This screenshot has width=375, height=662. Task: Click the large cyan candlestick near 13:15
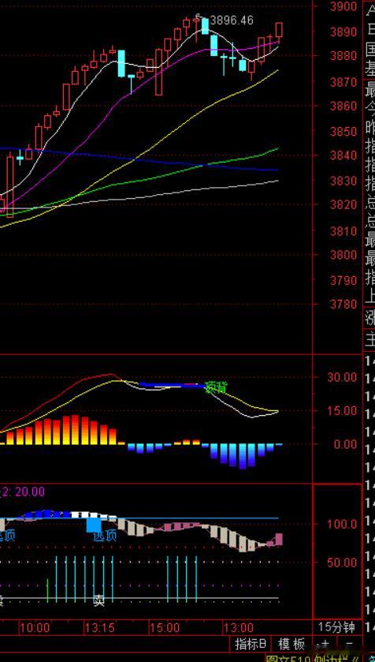click(121, 64)
